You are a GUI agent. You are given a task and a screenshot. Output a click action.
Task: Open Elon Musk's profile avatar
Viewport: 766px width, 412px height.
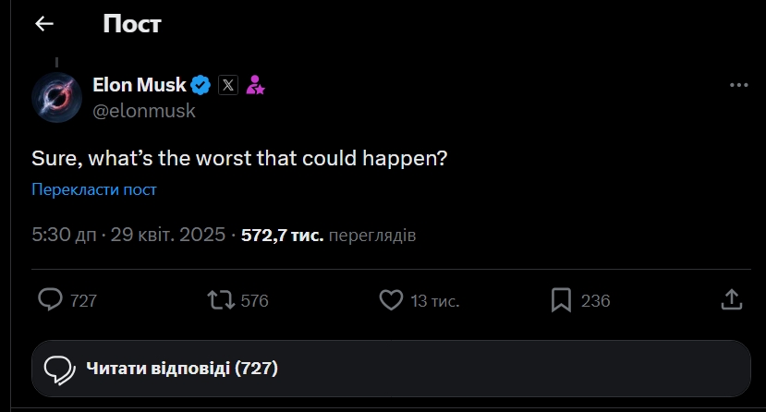click(x=57, y=97)
